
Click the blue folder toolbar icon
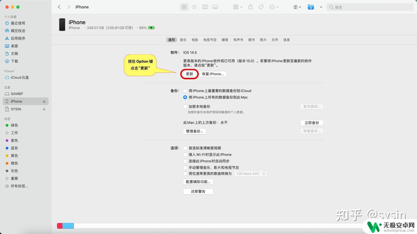coord(311,7)
